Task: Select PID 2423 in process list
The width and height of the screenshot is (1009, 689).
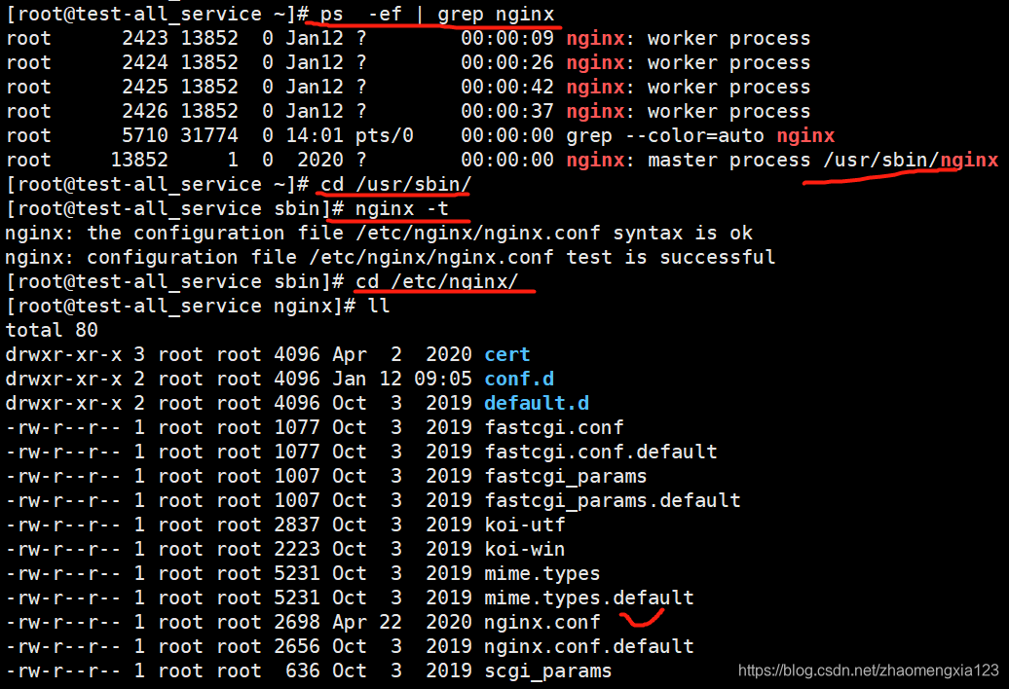Action: point(145,39)
